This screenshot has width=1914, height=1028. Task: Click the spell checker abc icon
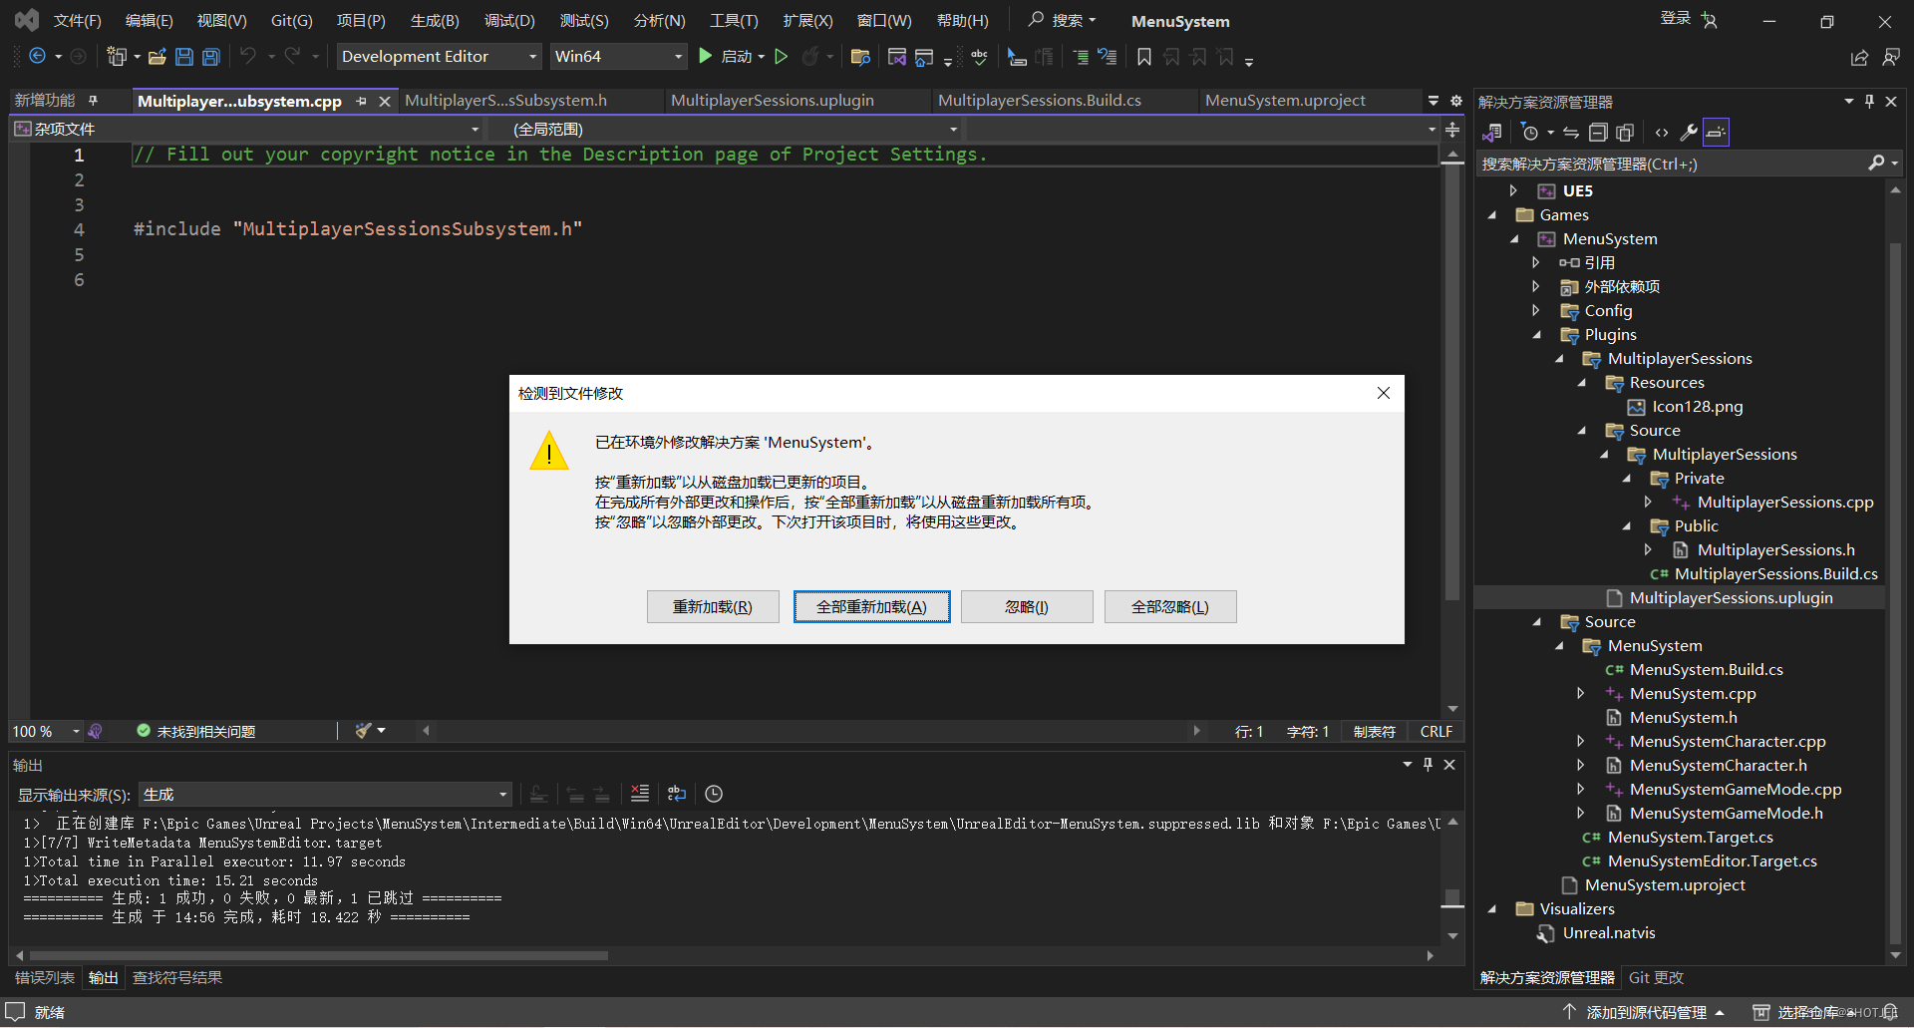point(980,57)
